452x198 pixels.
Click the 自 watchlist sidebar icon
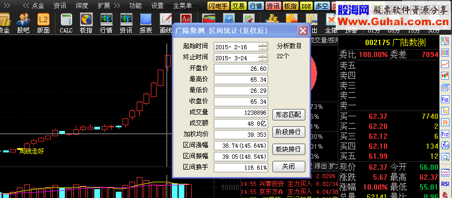click(445, 123)
